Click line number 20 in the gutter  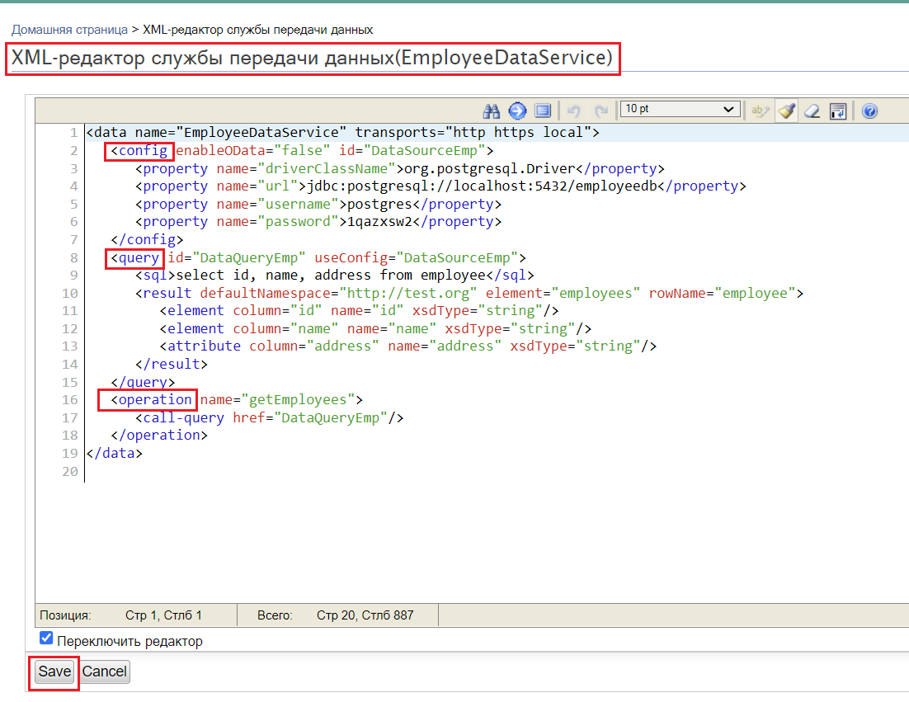(x=69, y=472)
